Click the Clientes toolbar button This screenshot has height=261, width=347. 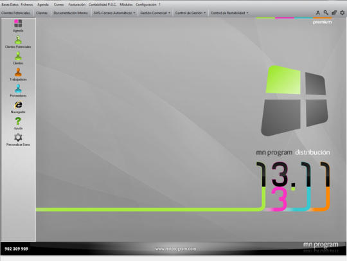click(x=42, y=13)
